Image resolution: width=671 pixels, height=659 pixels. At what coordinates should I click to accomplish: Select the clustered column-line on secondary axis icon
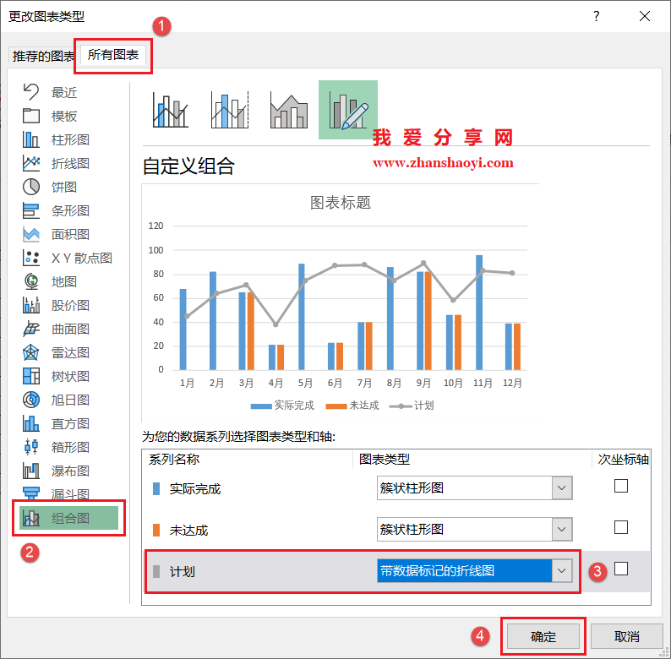[230, 110]
